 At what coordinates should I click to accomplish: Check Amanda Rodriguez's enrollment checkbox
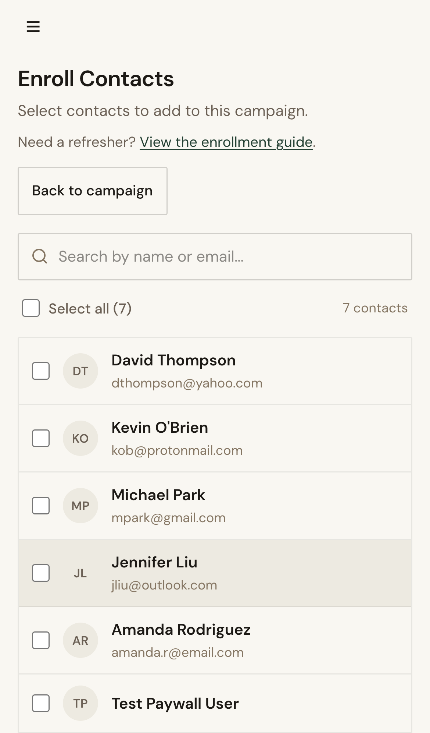click(41, 640)
